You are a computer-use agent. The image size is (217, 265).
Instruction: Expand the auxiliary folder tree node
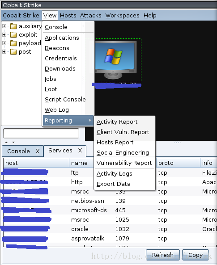point(4,26)
